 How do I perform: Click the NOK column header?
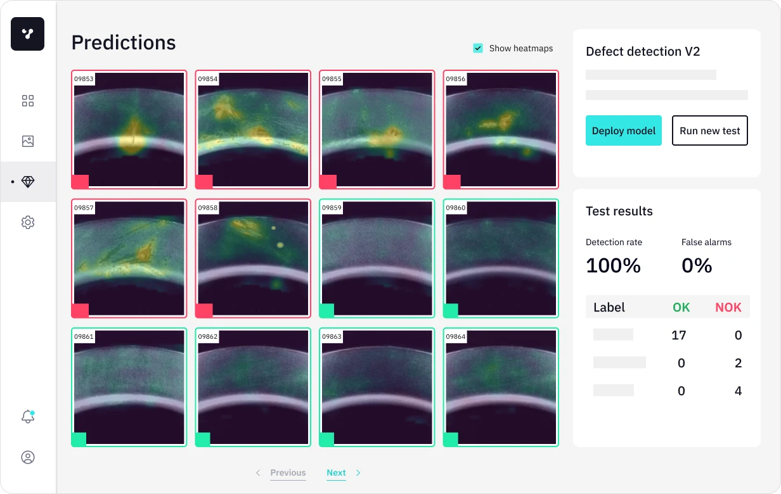[728, 307]
